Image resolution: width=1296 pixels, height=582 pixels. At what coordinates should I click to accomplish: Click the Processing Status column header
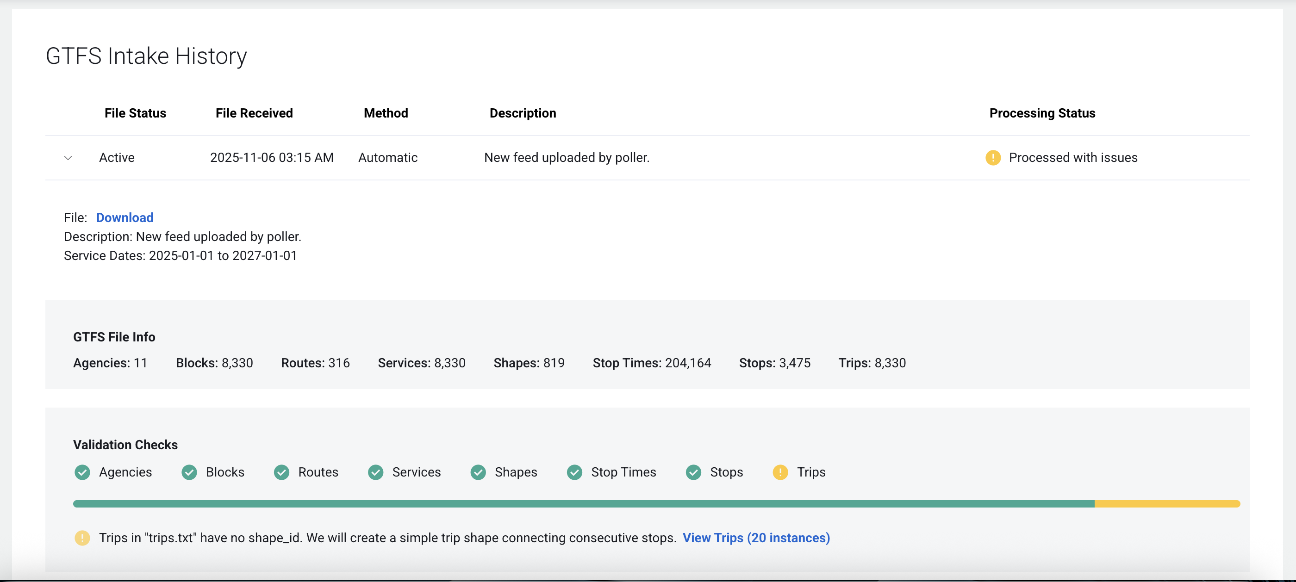[x=1042, y=113]
